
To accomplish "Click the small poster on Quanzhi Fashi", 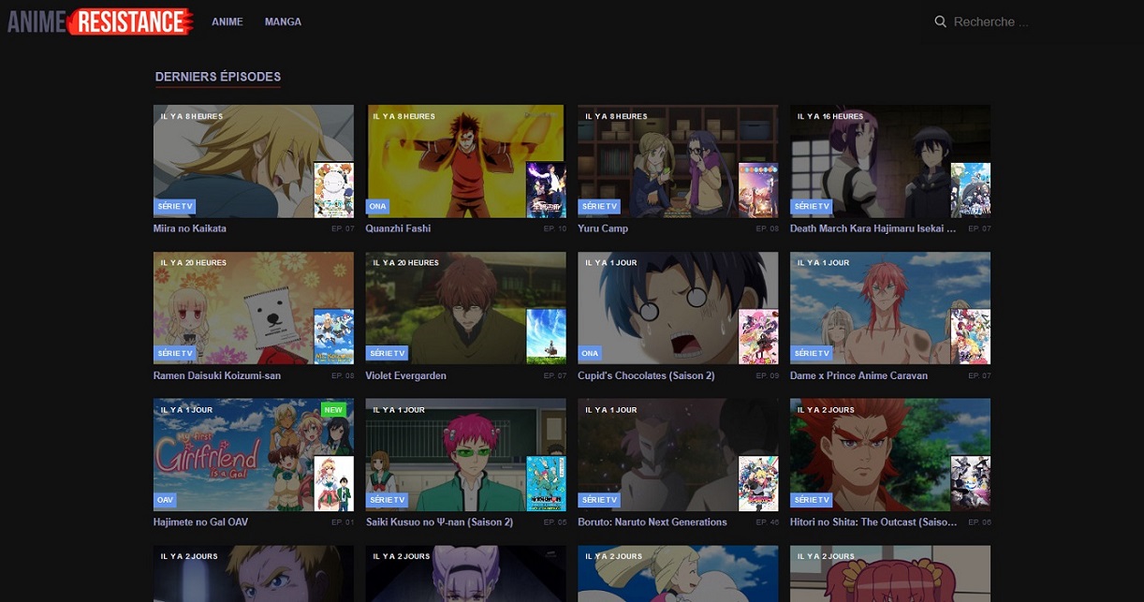I will tap(546, 190).
